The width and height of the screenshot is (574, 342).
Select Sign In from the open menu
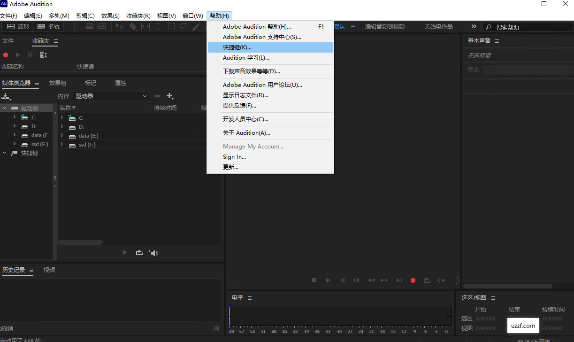coord(235,156)
